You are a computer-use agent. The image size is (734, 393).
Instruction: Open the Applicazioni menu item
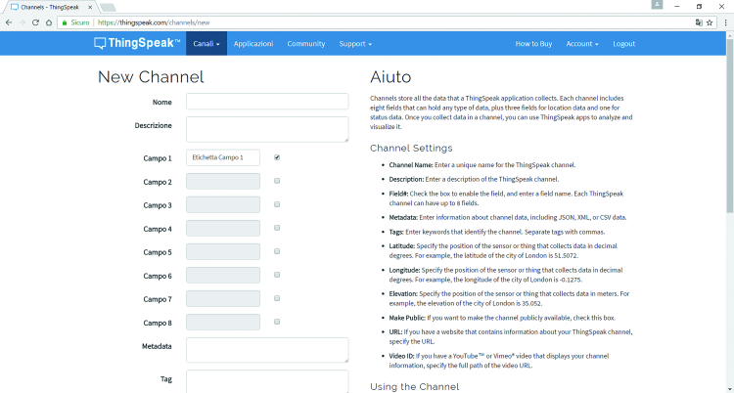(x=253, y=44)
